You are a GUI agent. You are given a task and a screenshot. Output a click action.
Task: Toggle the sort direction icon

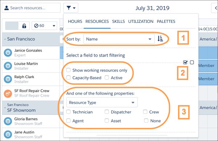pyautogui.click(x=160, y=39)
